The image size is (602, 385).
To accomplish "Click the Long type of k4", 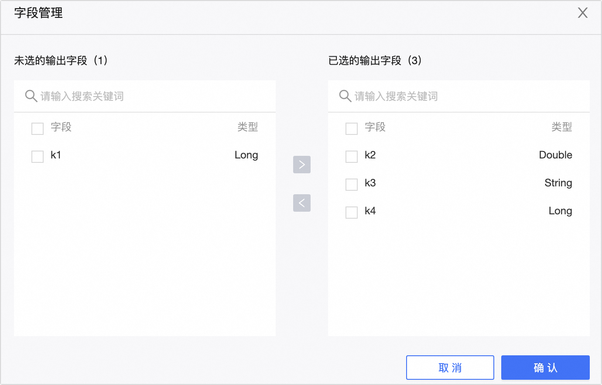I will (x=561, y=211).
